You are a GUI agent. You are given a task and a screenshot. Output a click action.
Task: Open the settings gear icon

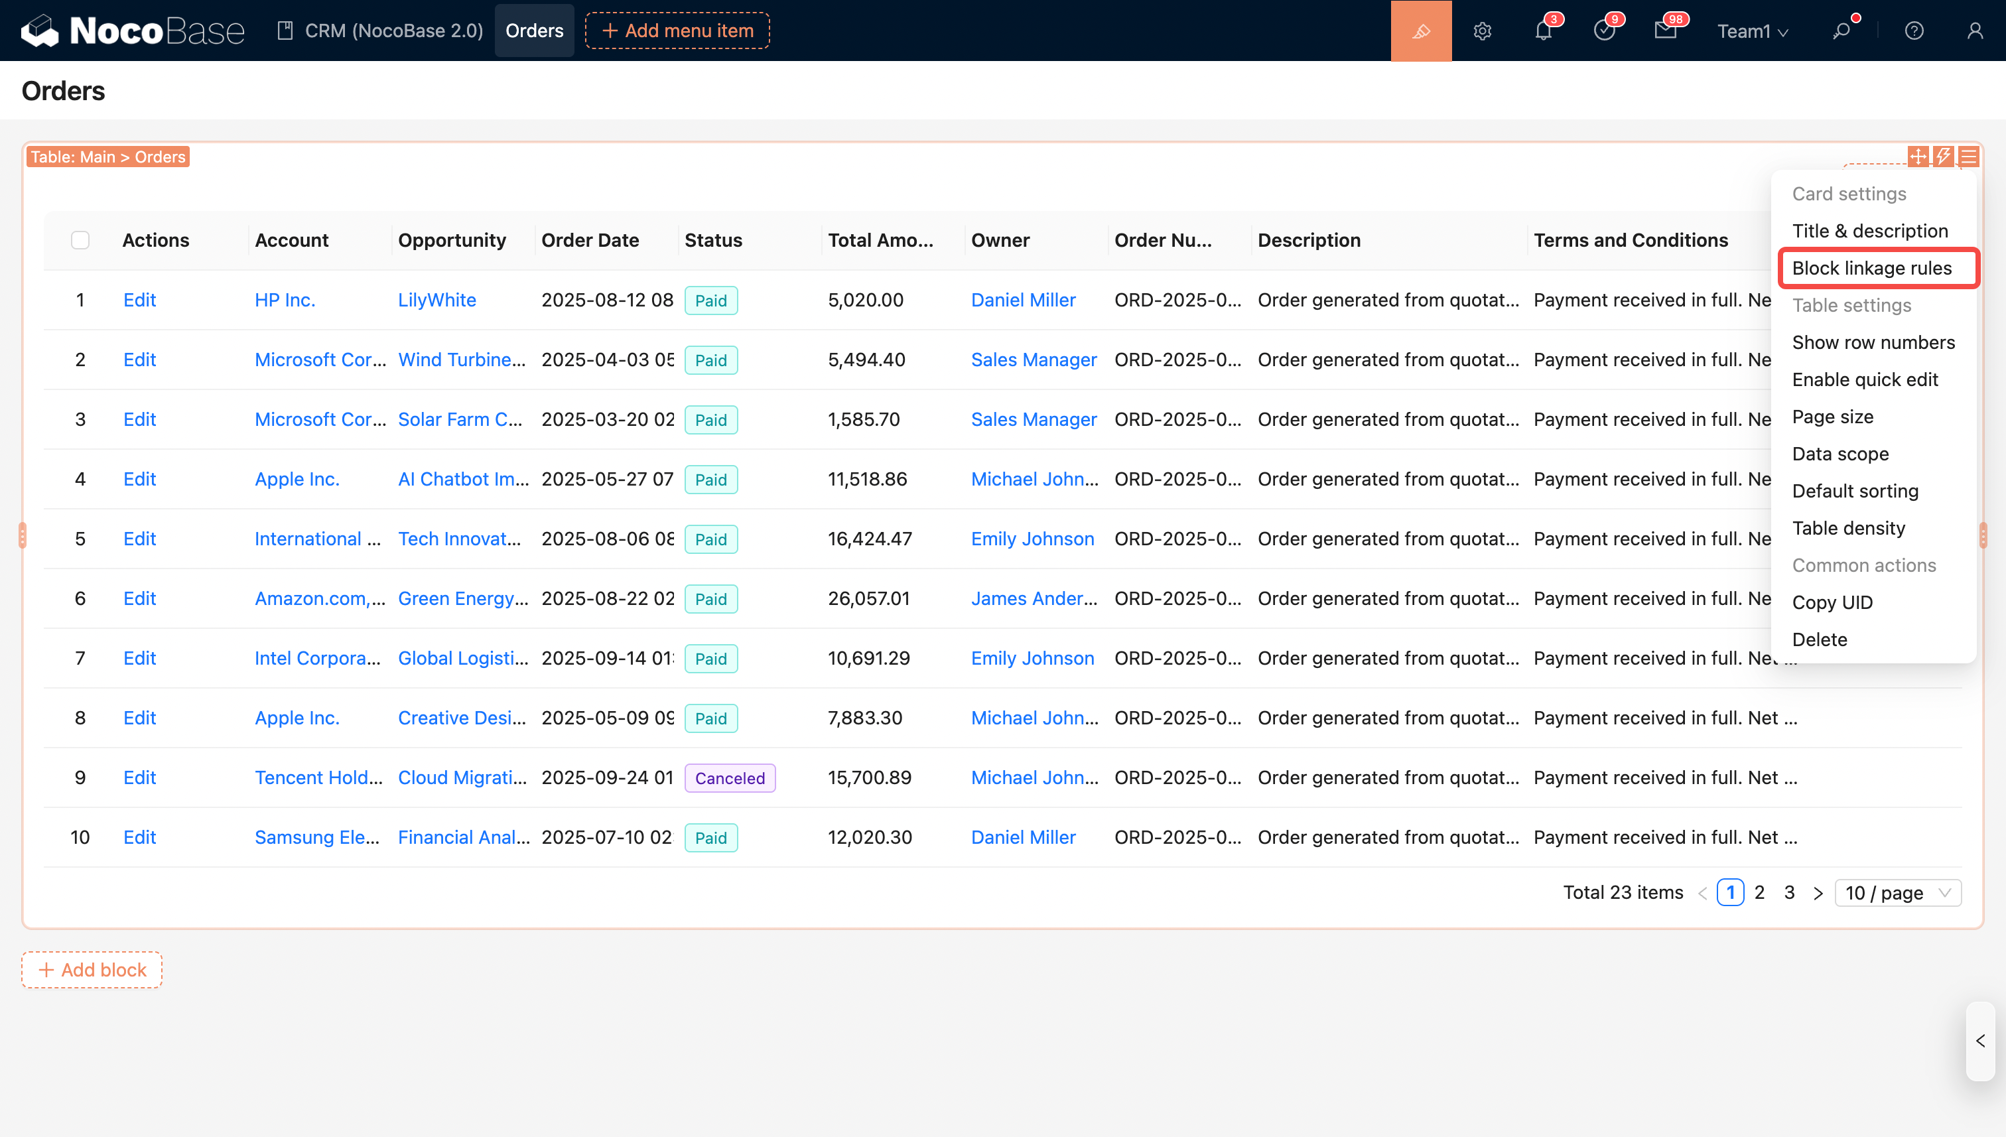[1482, 31]
